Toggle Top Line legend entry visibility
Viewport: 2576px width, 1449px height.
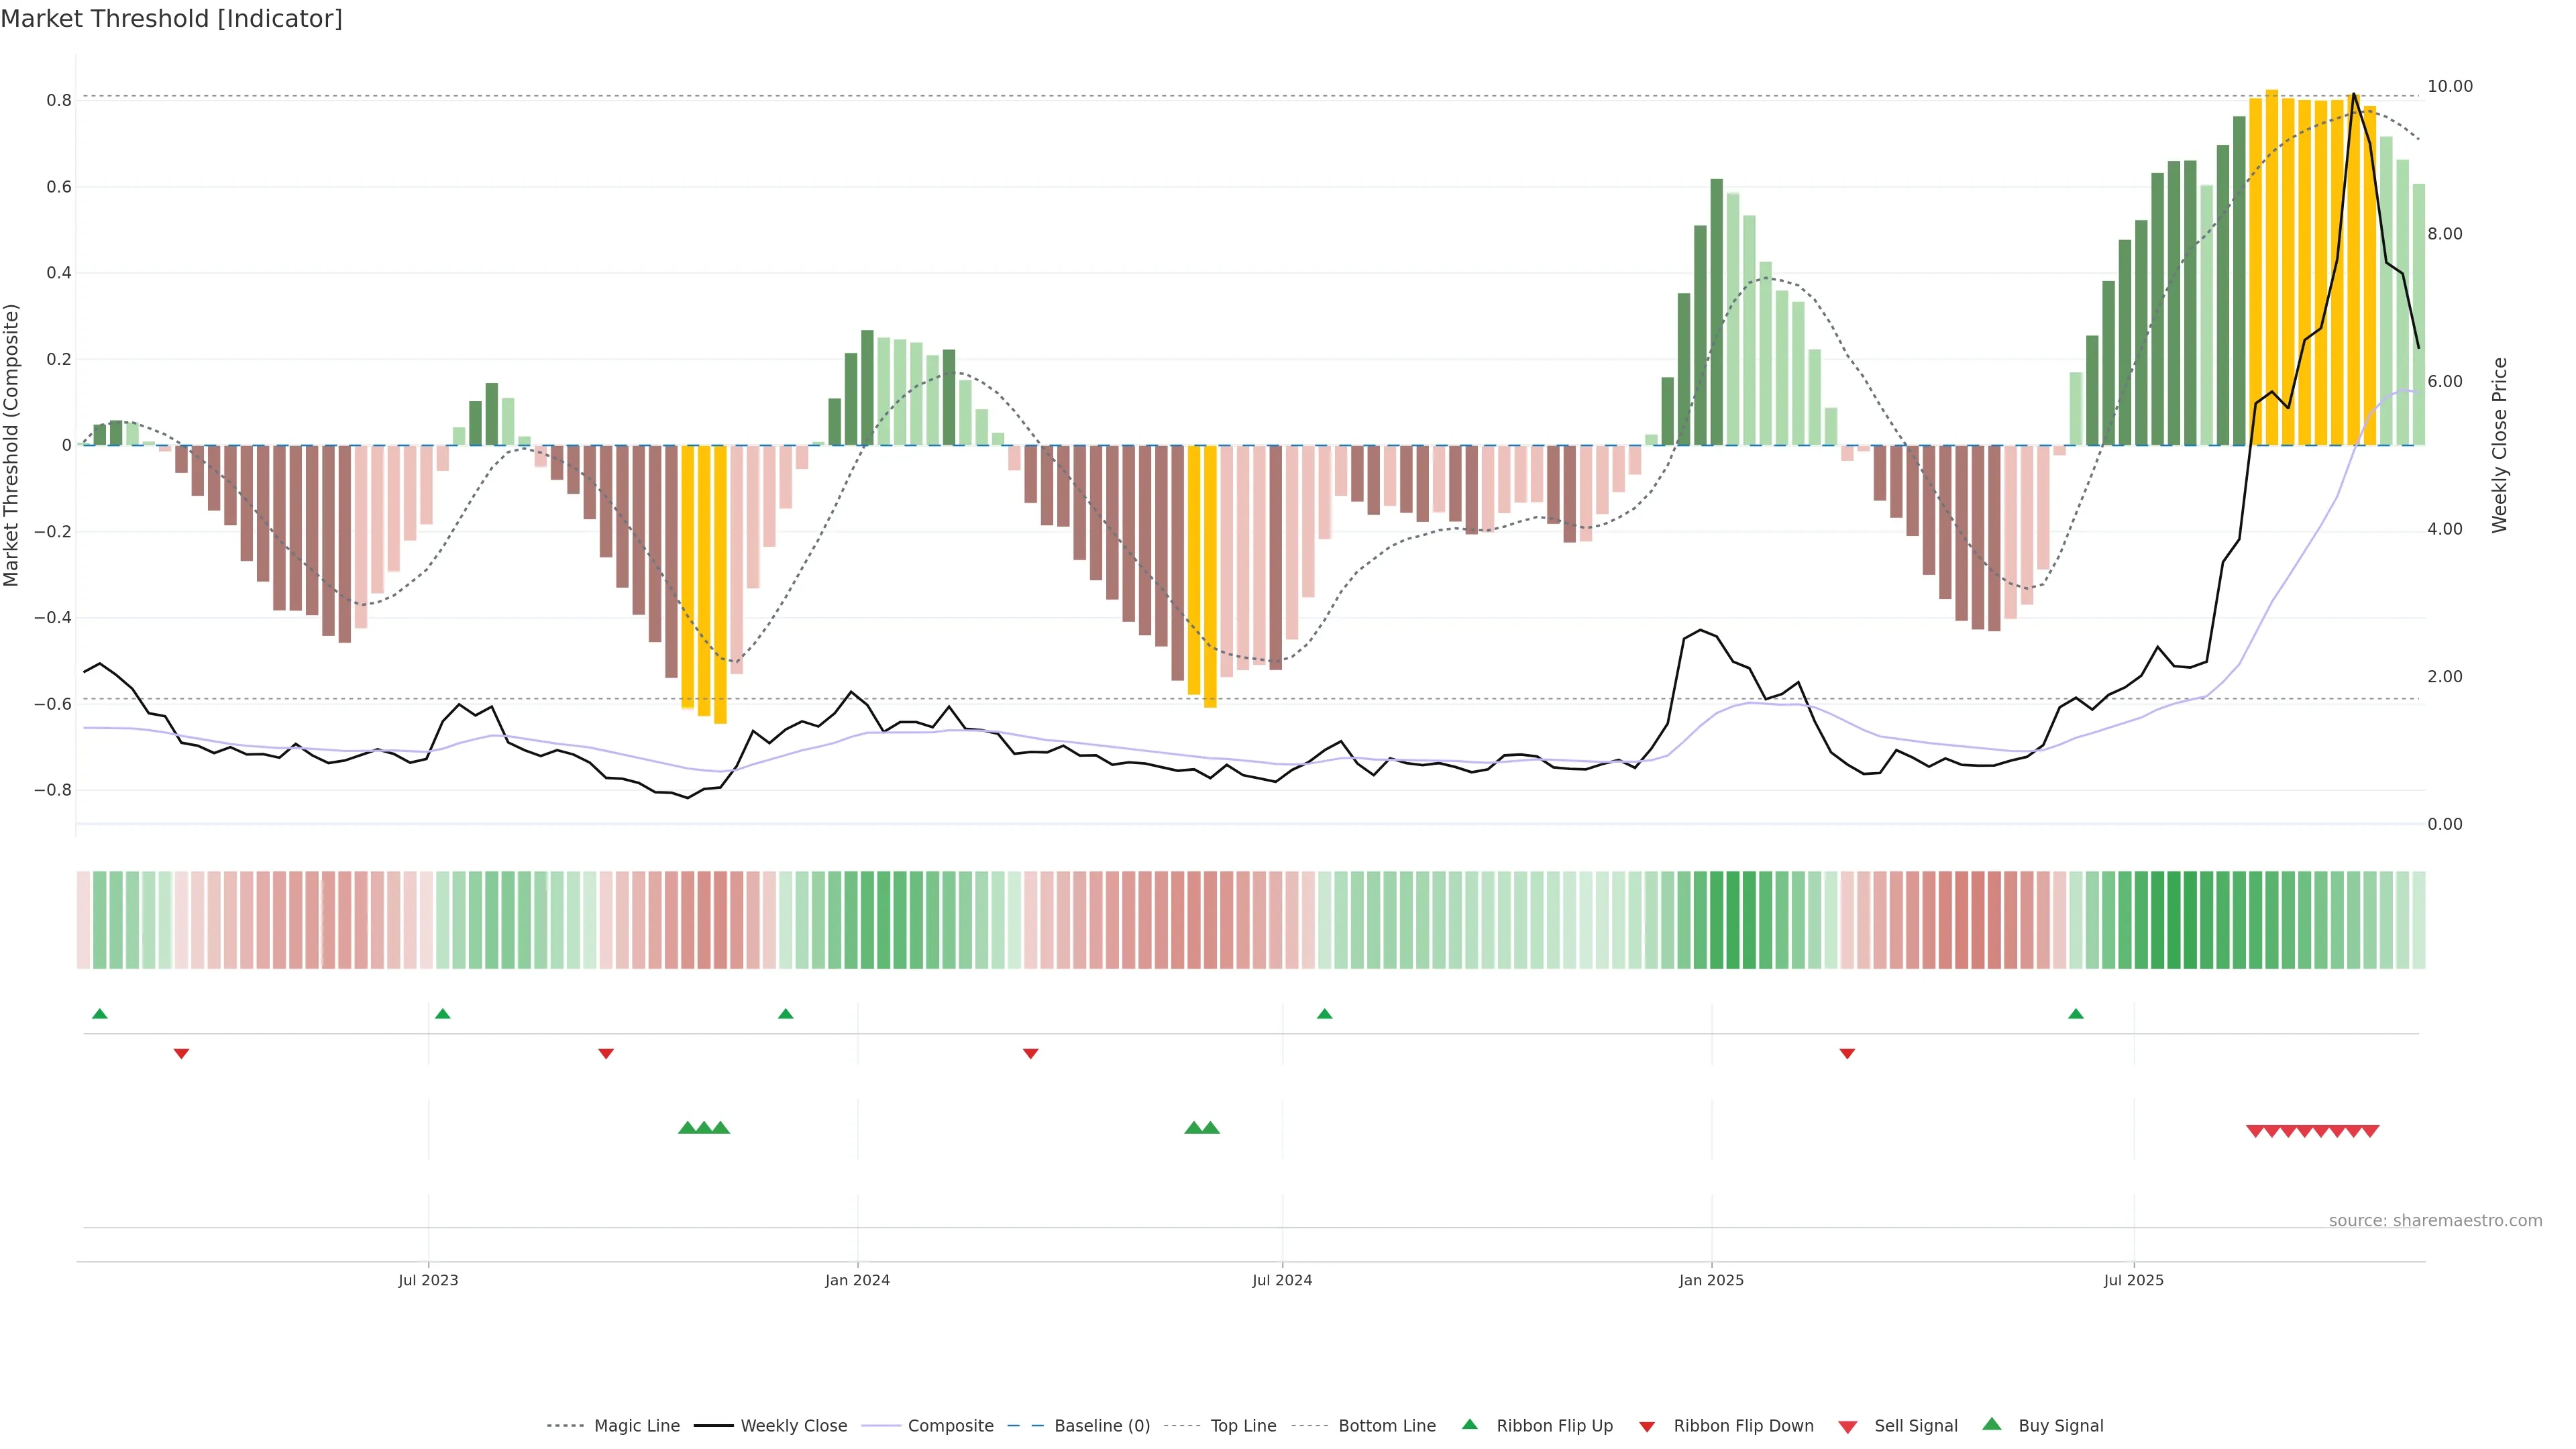click(x=1243, y=1426)
